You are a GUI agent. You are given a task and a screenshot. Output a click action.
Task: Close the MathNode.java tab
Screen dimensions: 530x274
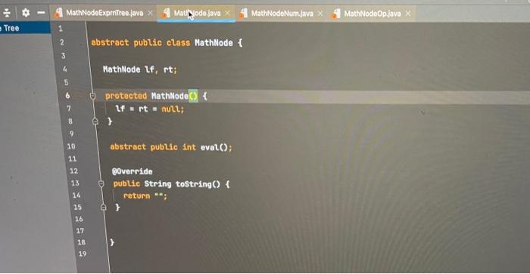point(227,13)
